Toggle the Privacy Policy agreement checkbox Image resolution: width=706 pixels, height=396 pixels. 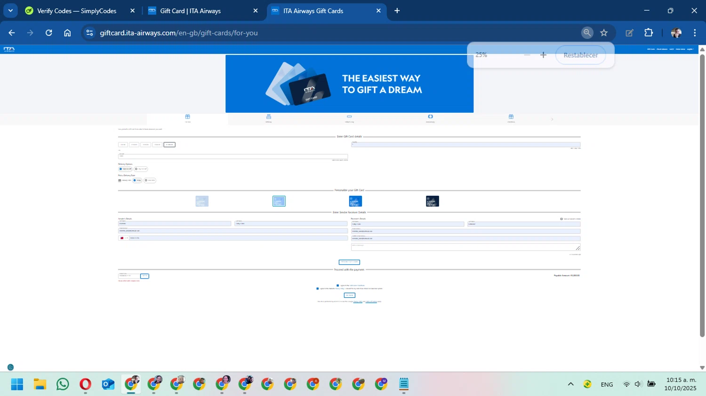click(318, 288)
